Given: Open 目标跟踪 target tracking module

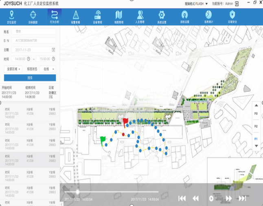Looking at the screenshot, I should (33, 17).
